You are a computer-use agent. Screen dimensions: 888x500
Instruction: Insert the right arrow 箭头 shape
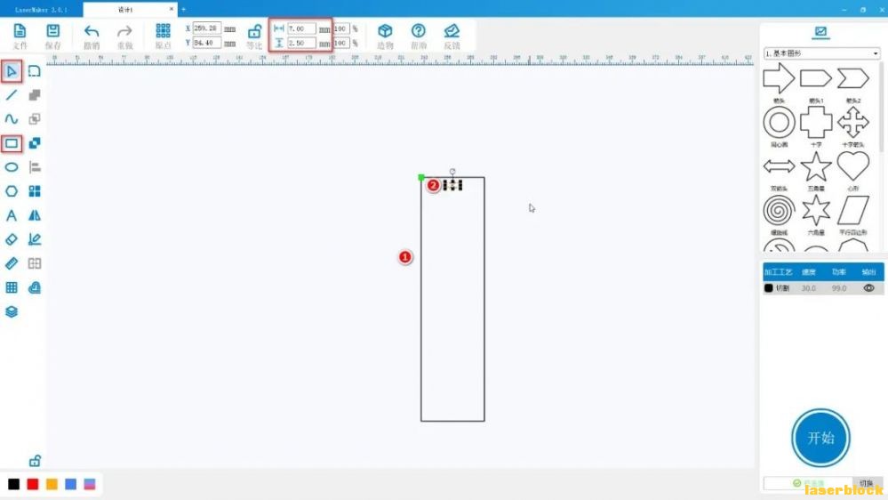(x=779, y=78)
